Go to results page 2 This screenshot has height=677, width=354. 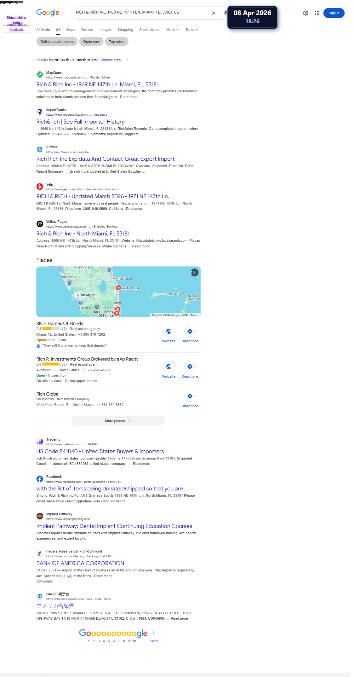94,641
